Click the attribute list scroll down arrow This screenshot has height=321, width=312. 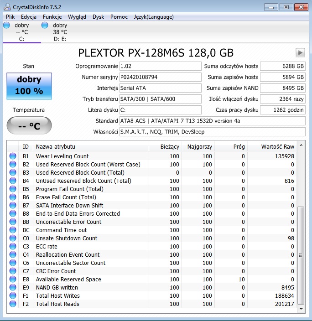coord(301,309)
